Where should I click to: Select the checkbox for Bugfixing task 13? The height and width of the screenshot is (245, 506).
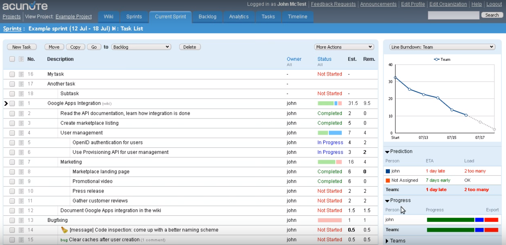pyautogui.click(x=12, y=220)
